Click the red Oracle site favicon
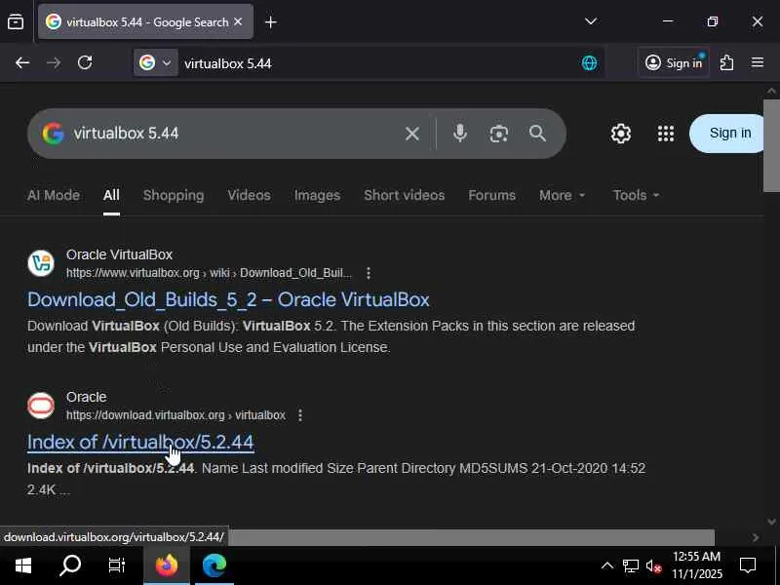780x585 pixels. (41, 406)
